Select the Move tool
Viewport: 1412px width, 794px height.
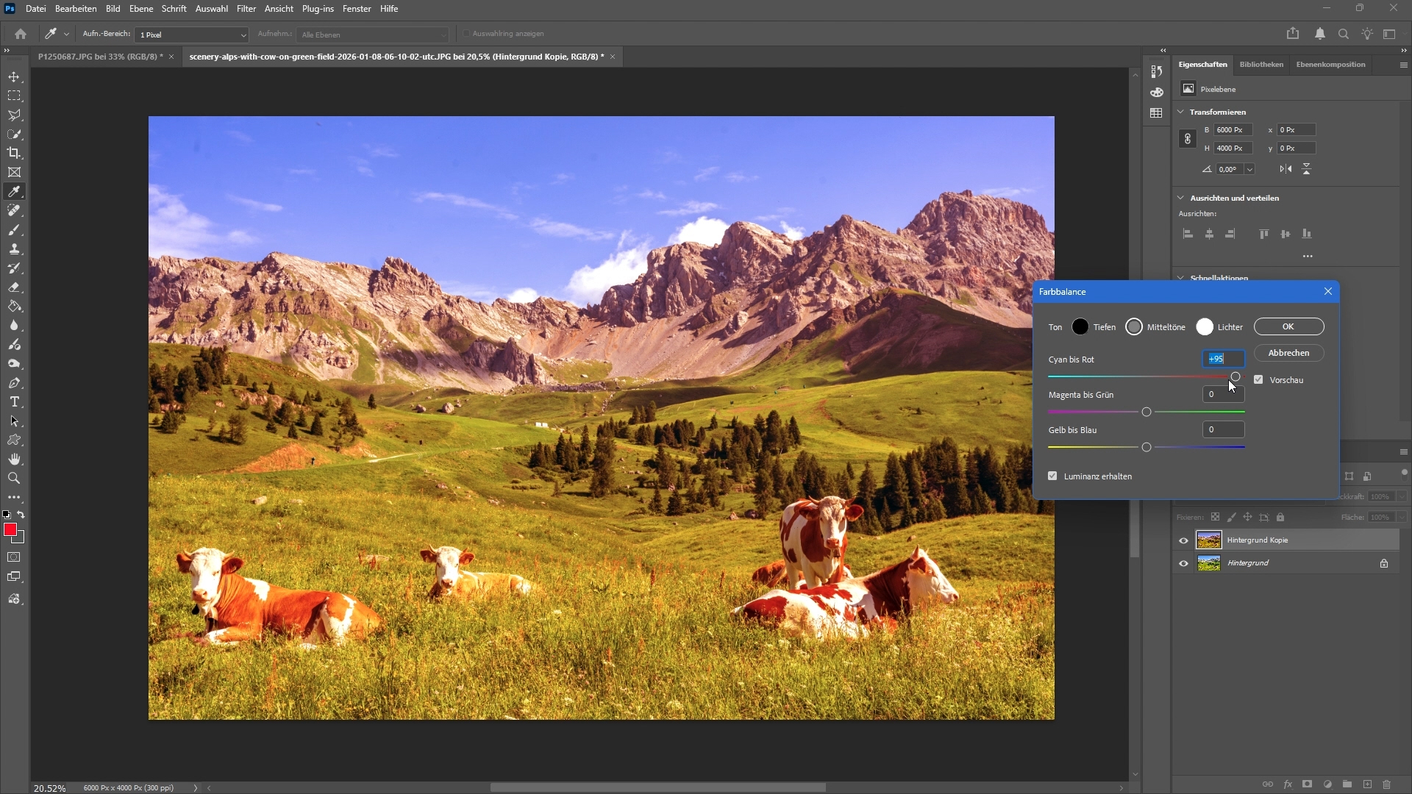coord(14,77)
